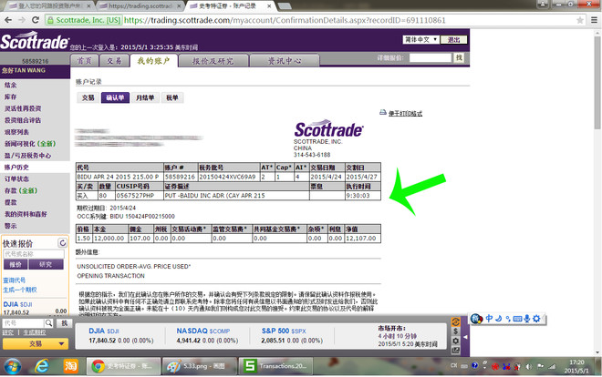Click the IME 中 Chinese mode icon

[489, 319]
